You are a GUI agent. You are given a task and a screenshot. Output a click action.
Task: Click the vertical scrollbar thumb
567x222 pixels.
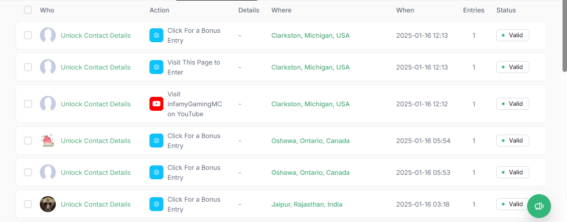tap(565, 36)
